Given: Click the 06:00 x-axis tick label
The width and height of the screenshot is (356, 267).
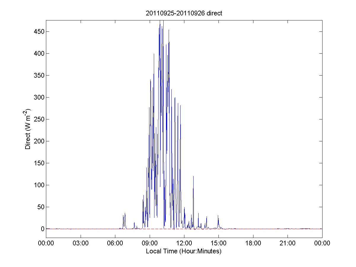Looking at the screenshot, I should click(115, 243).
